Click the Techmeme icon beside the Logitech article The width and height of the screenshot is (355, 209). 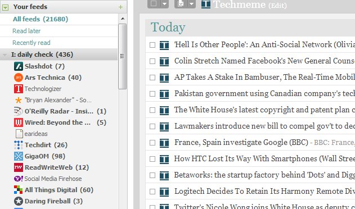point(164,192)
